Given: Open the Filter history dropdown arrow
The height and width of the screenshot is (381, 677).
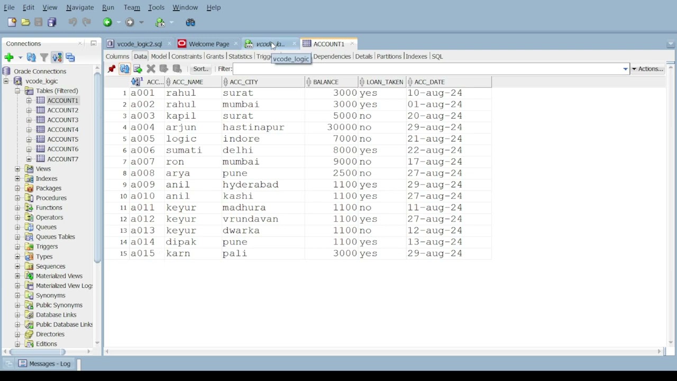Looking at the screenshot, I should pos(625,69).
